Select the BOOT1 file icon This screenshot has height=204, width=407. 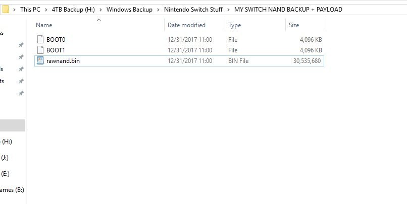tap(40, 50)
